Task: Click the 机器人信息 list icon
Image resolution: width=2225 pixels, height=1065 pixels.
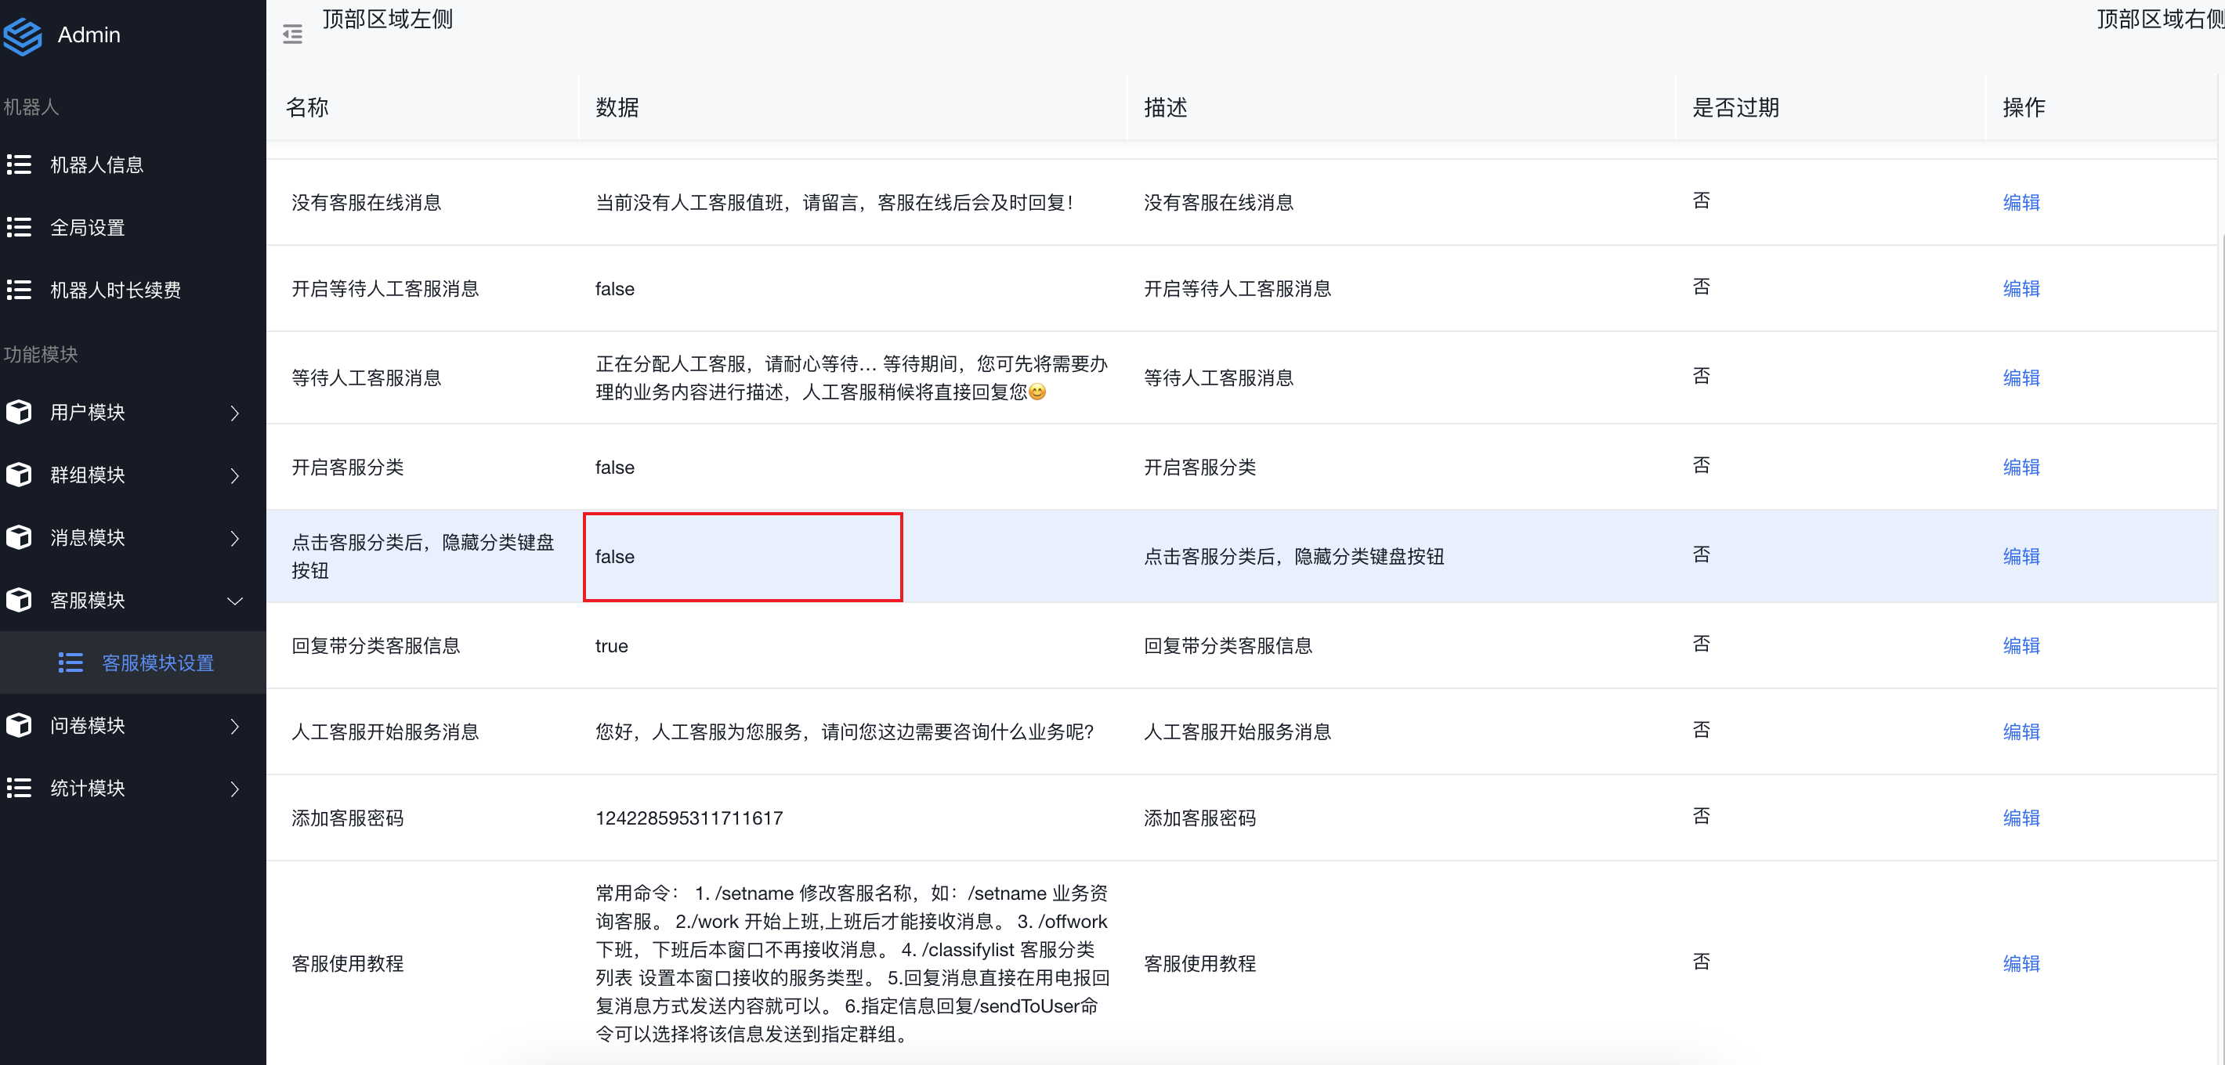Action: [x=19, y=165]
